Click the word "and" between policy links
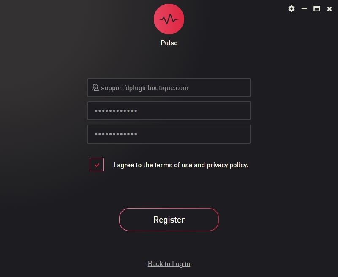 click(x=199, y=165)
